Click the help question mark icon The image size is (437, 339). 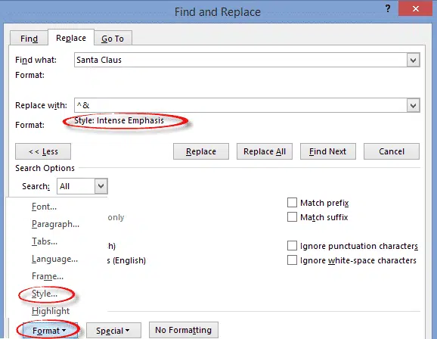[x=388, y=9]
